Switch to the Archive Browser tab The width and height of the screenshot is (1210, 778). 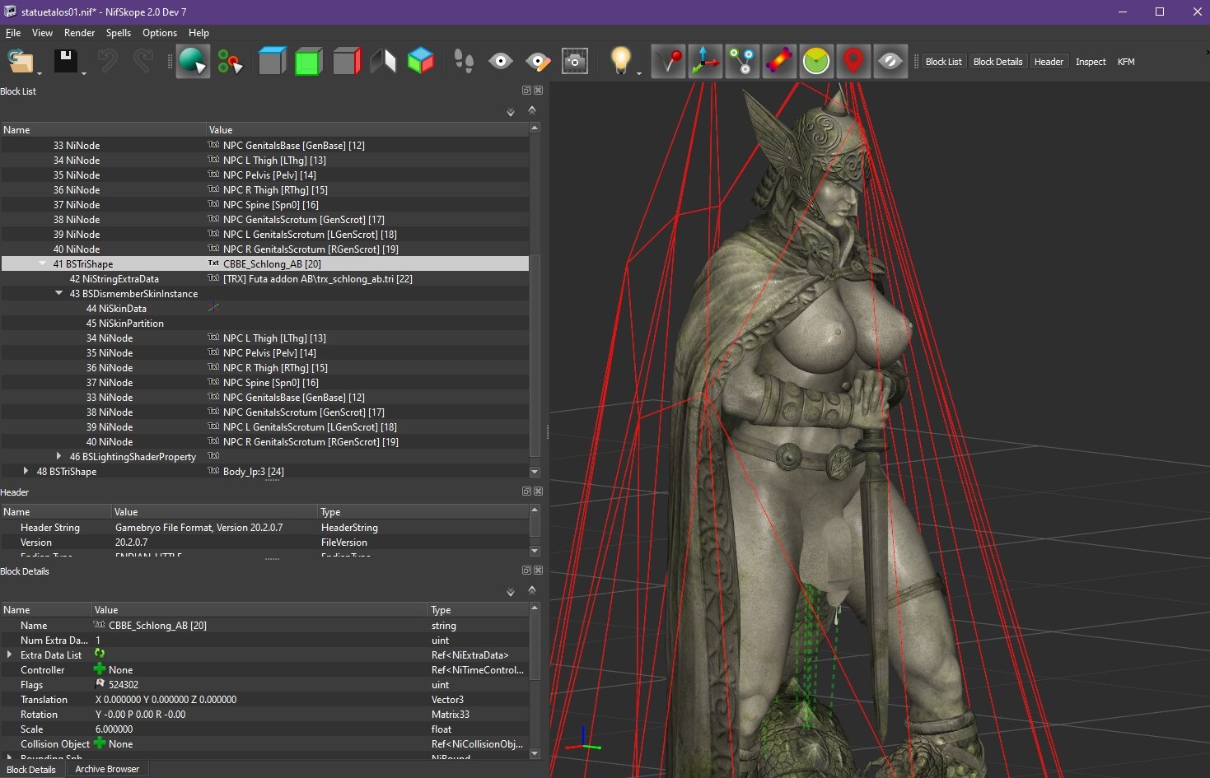[x=107, y=769]
